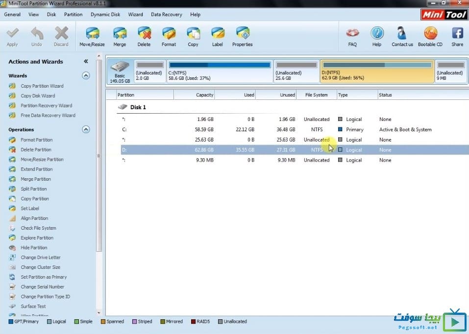Open the General menu
The height and width of the screenshot is (334, 469).
(x=12, y=14)
